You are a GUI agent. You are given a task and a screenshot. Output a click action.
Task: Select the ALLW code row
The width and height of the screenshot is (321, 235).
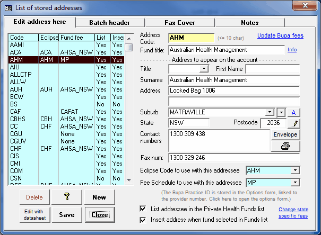(x=66, y=82)
